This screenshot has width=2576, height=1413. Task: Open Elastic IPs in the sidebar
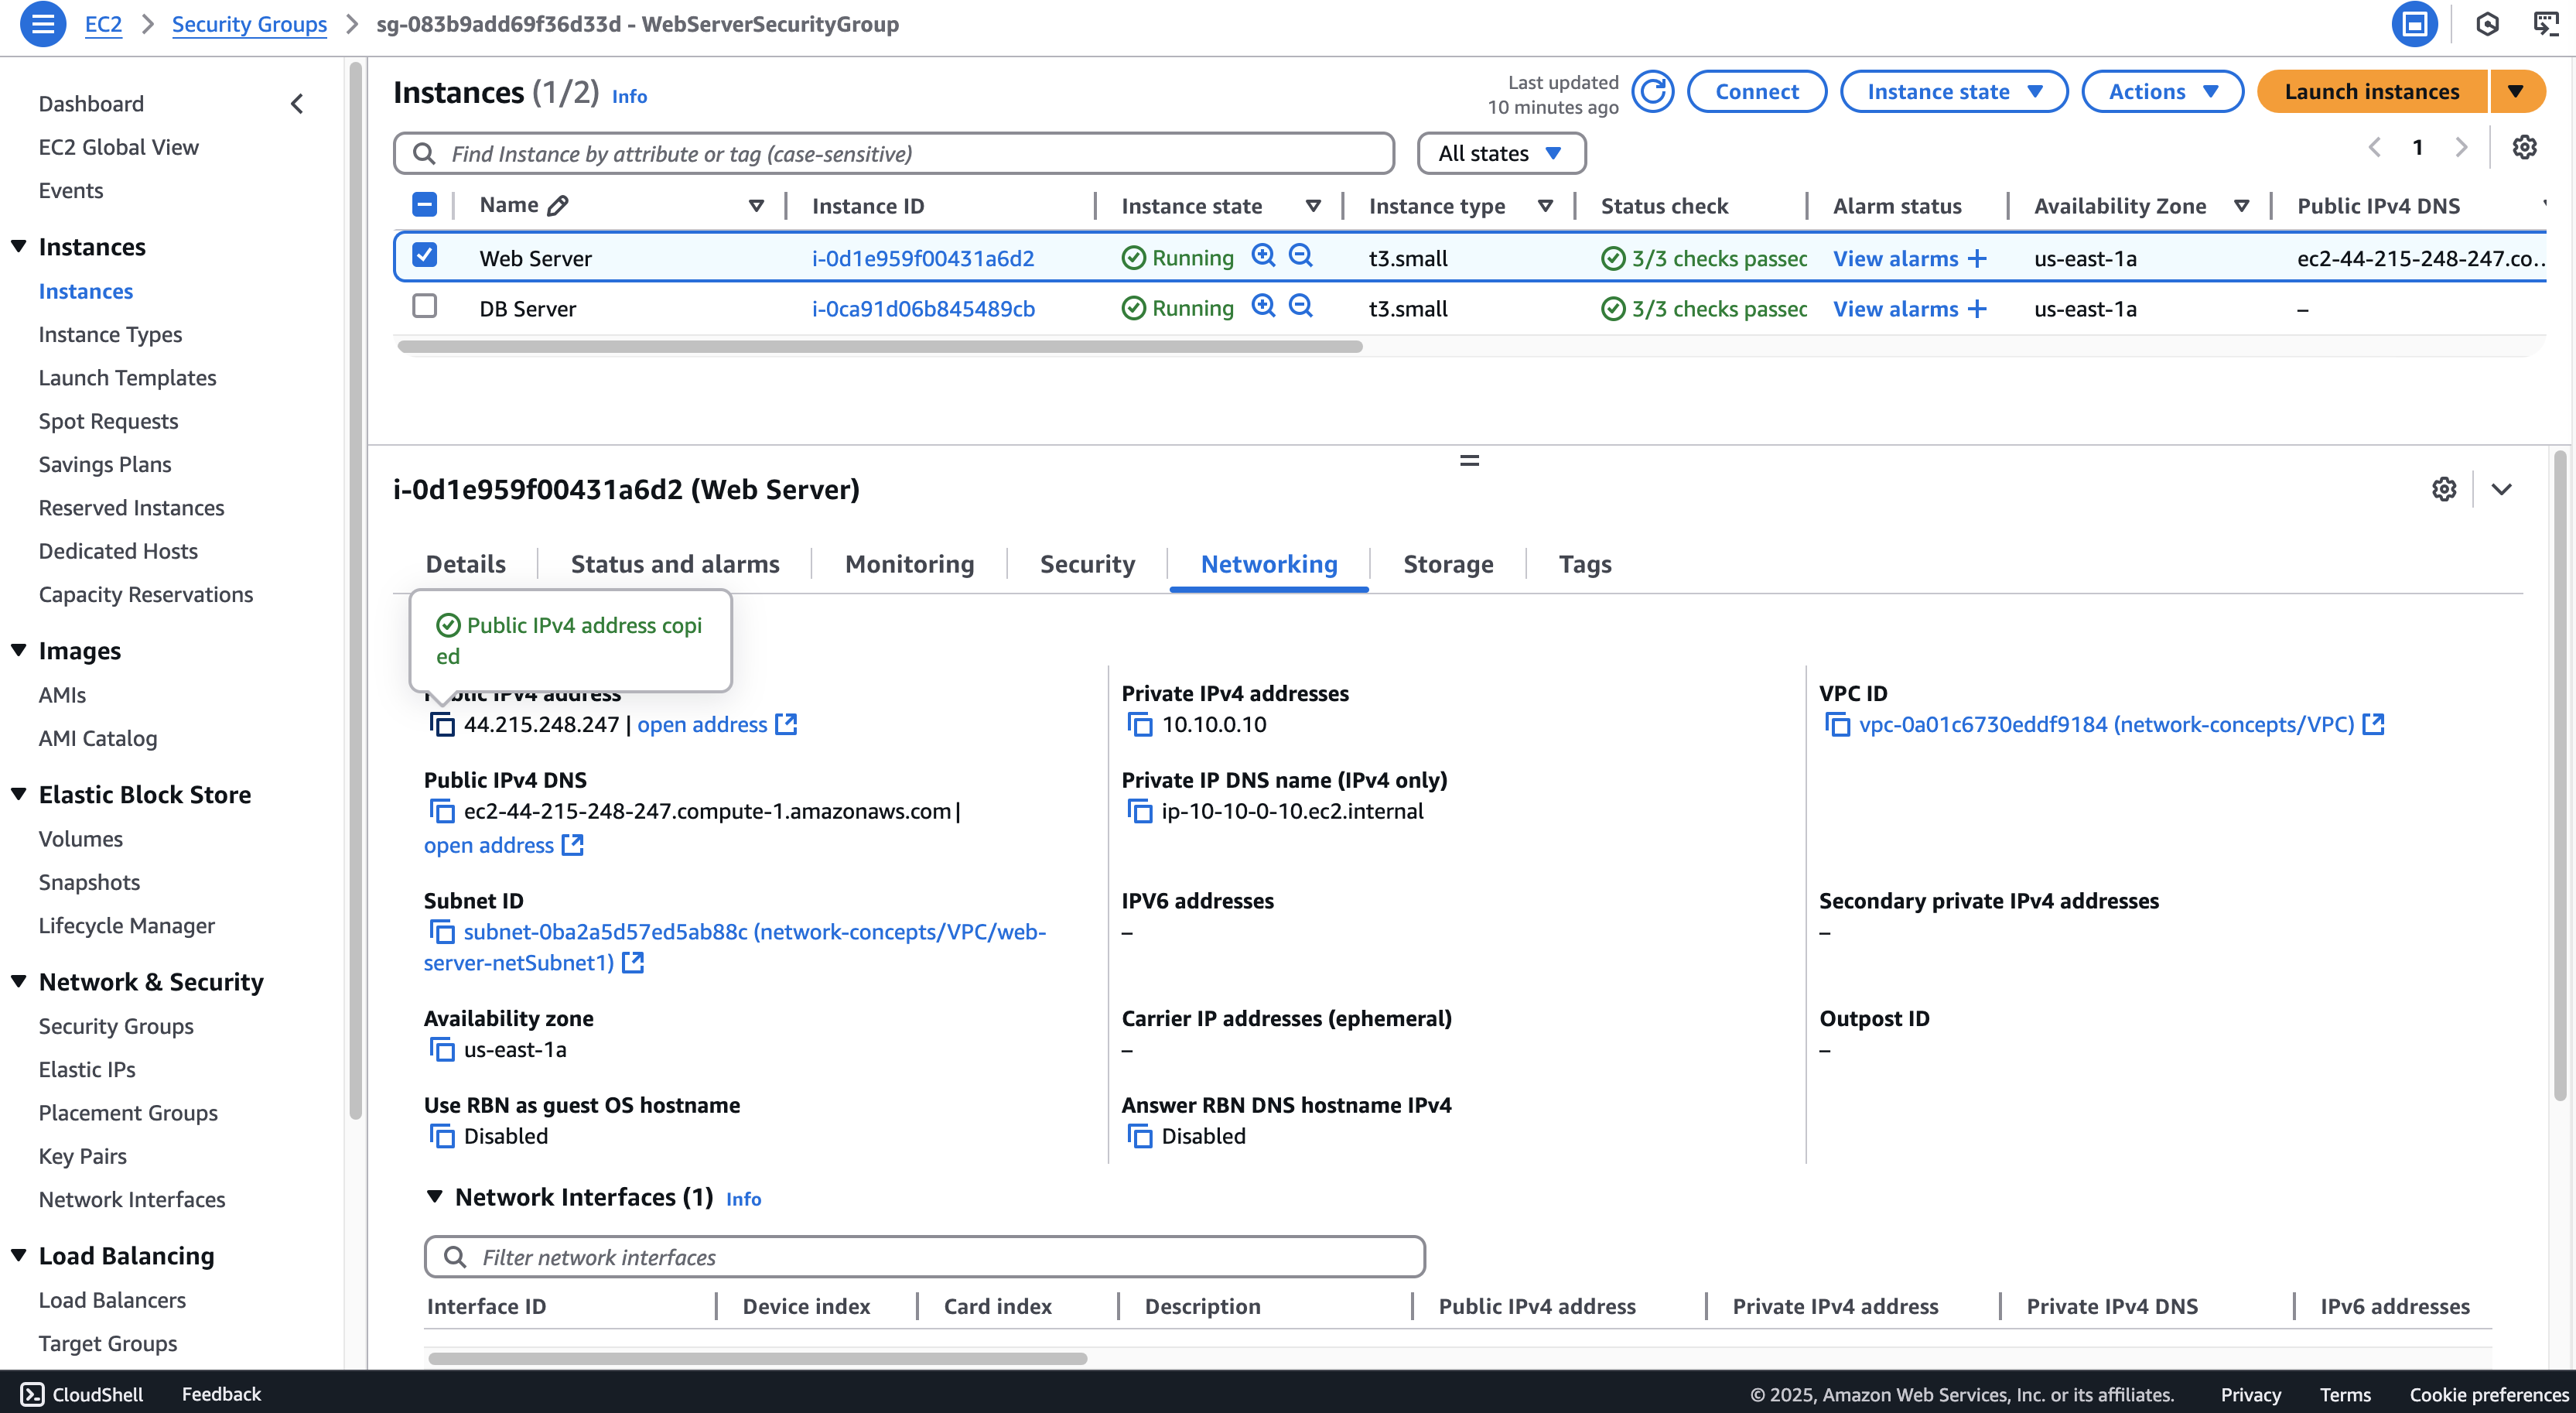[x=87, y=1069]
